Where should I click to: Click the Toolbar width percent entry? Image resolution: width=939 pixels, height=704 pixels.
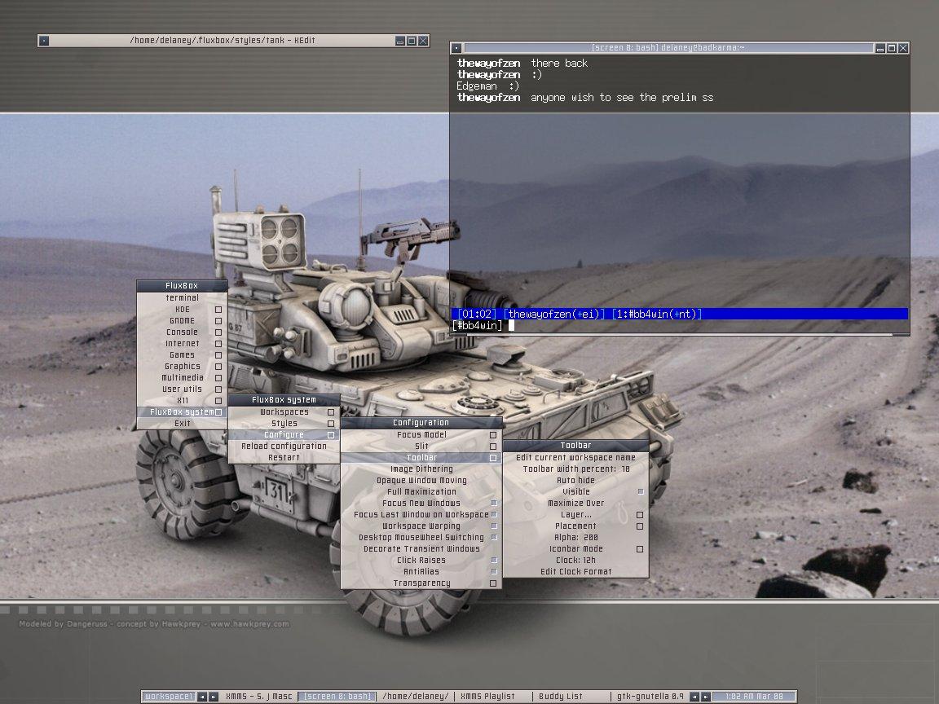tap(576, 469)
